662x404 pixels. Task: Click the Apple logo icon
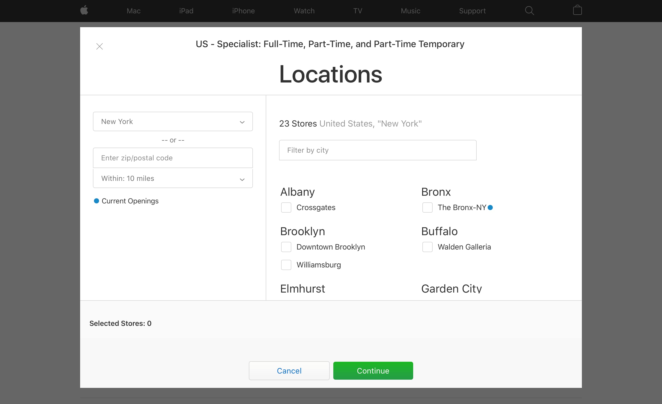(x=84, y=11)
